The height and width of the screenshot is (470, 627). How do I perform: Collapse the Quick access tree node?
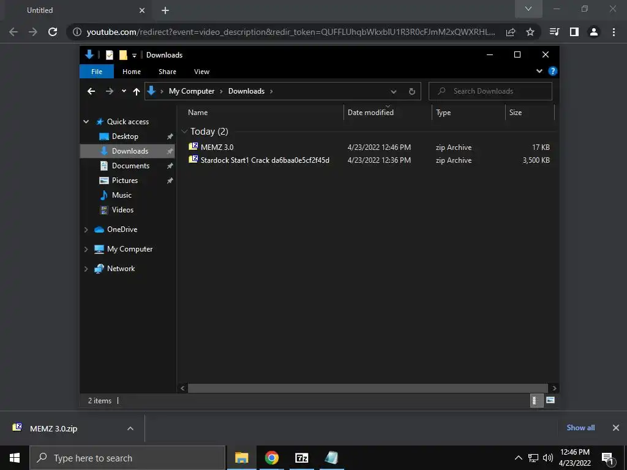[86, 122]
